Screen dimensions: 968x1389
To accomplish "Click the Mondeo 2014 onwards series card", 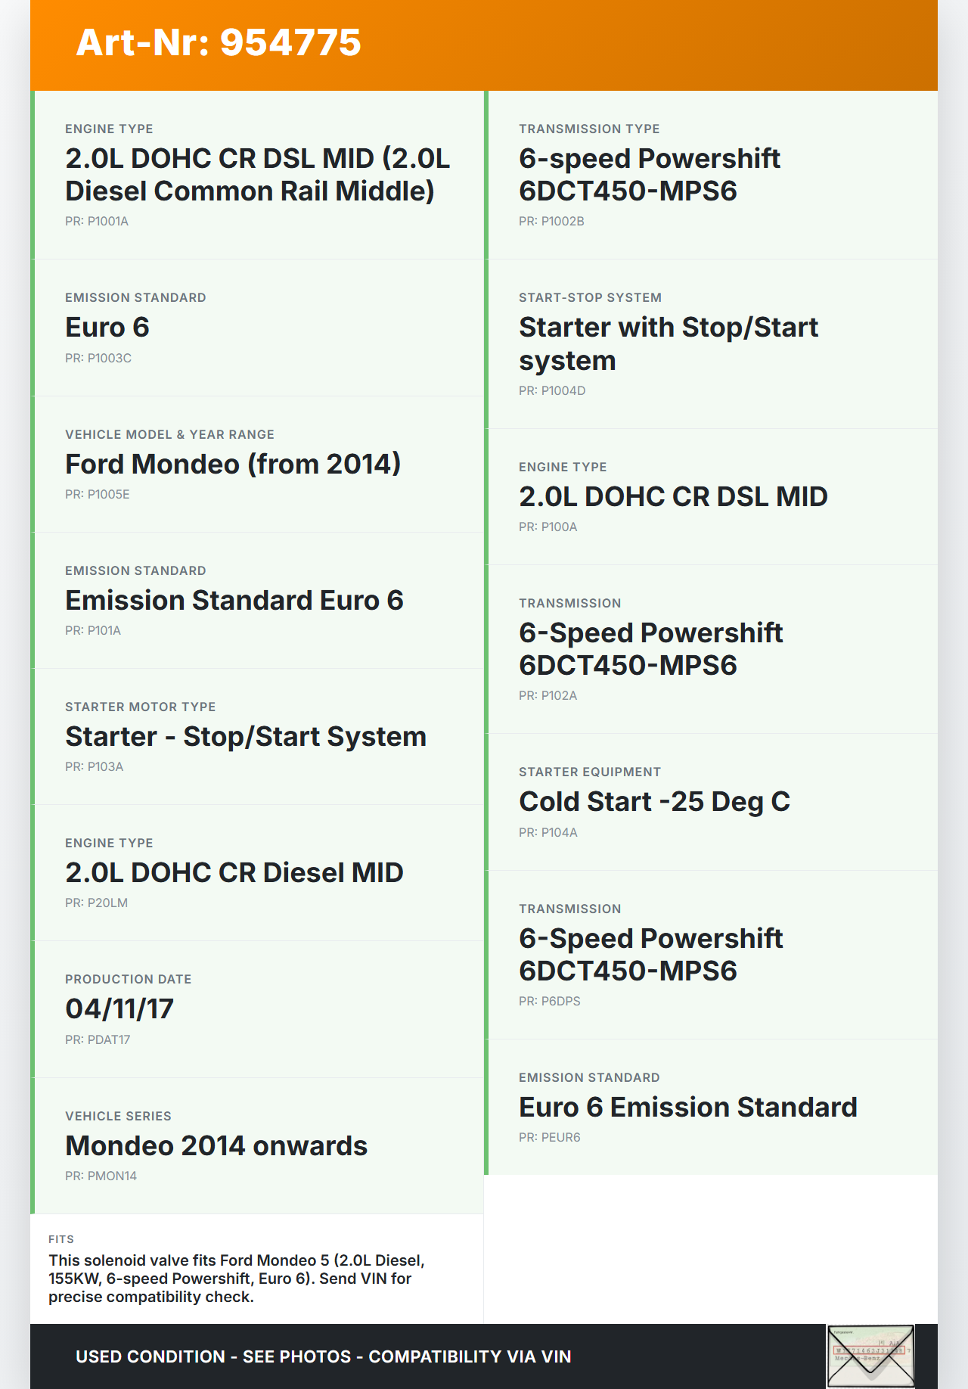I will click(x=257, y=1145).
